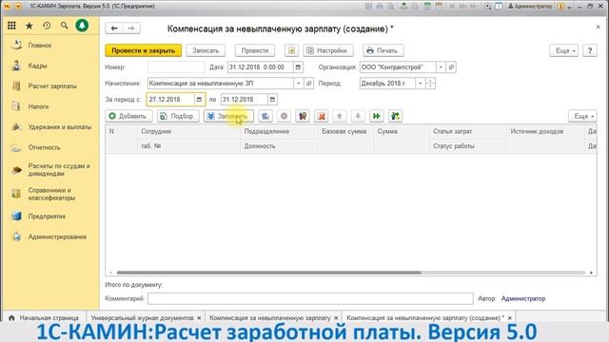
Task: Open the Организация record via open icon
Action: pos(451,67)
